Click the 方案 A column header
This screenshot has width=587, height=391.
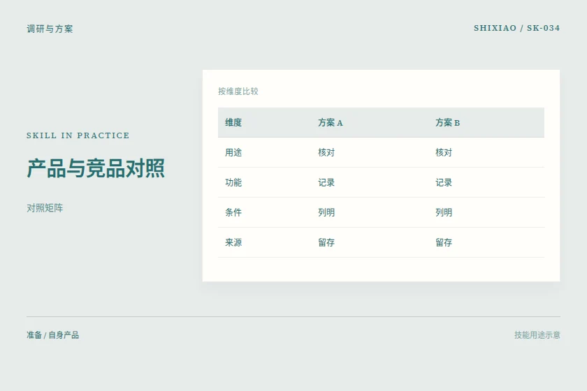click(330, 122)
